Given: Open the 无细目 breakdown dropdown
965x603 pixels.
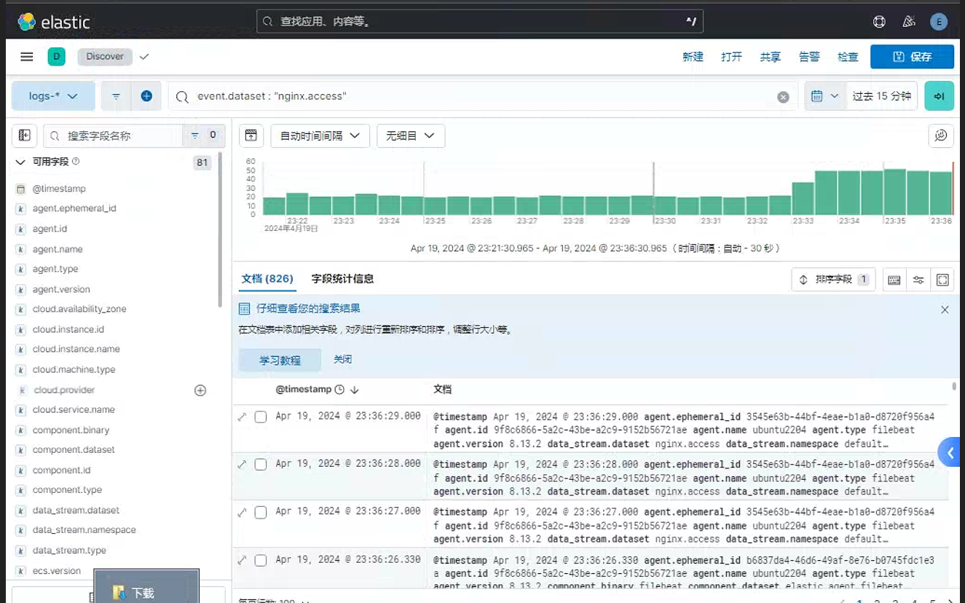Looking at the screenshot, I should point(411,135).
